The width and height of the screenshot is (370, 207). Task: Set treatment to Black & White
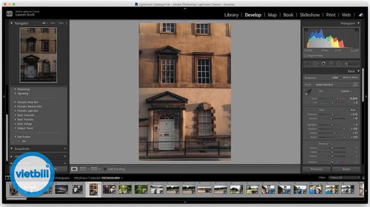(351, 78)
